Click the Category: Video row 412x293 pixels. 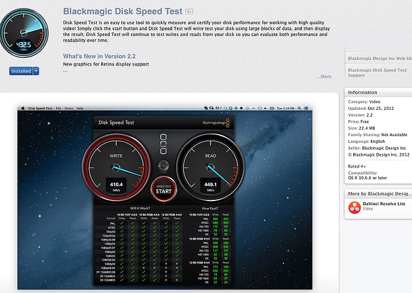coord(364,102)
